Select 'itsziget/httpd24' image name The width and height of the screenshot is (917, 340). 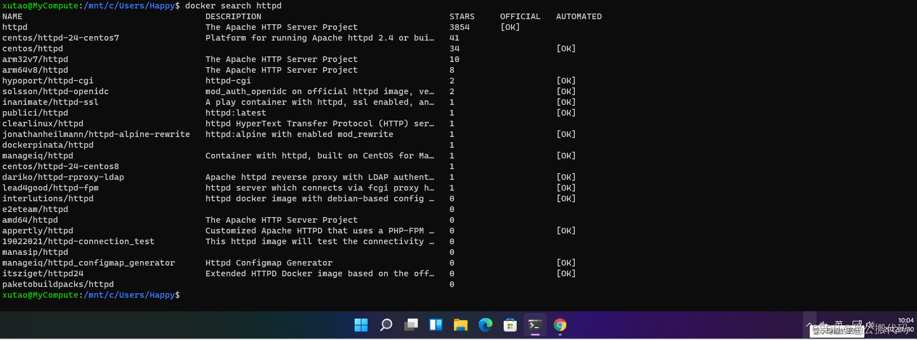point(43,273)
